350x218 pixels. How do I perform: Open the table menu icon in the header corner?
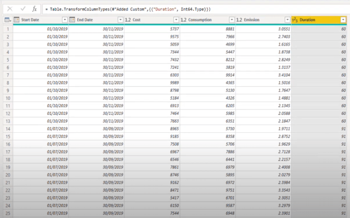[x=8, y=20]
